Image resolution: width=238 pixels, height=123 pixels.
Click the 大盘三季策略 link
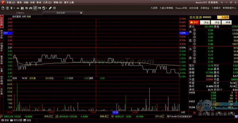tap(167, 7)
